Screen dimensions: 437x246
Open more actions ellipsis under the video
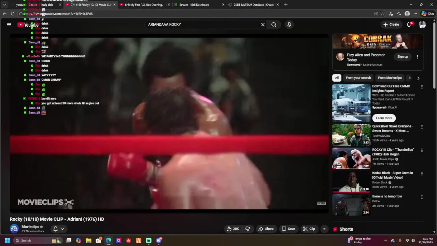tap(325, 229)
